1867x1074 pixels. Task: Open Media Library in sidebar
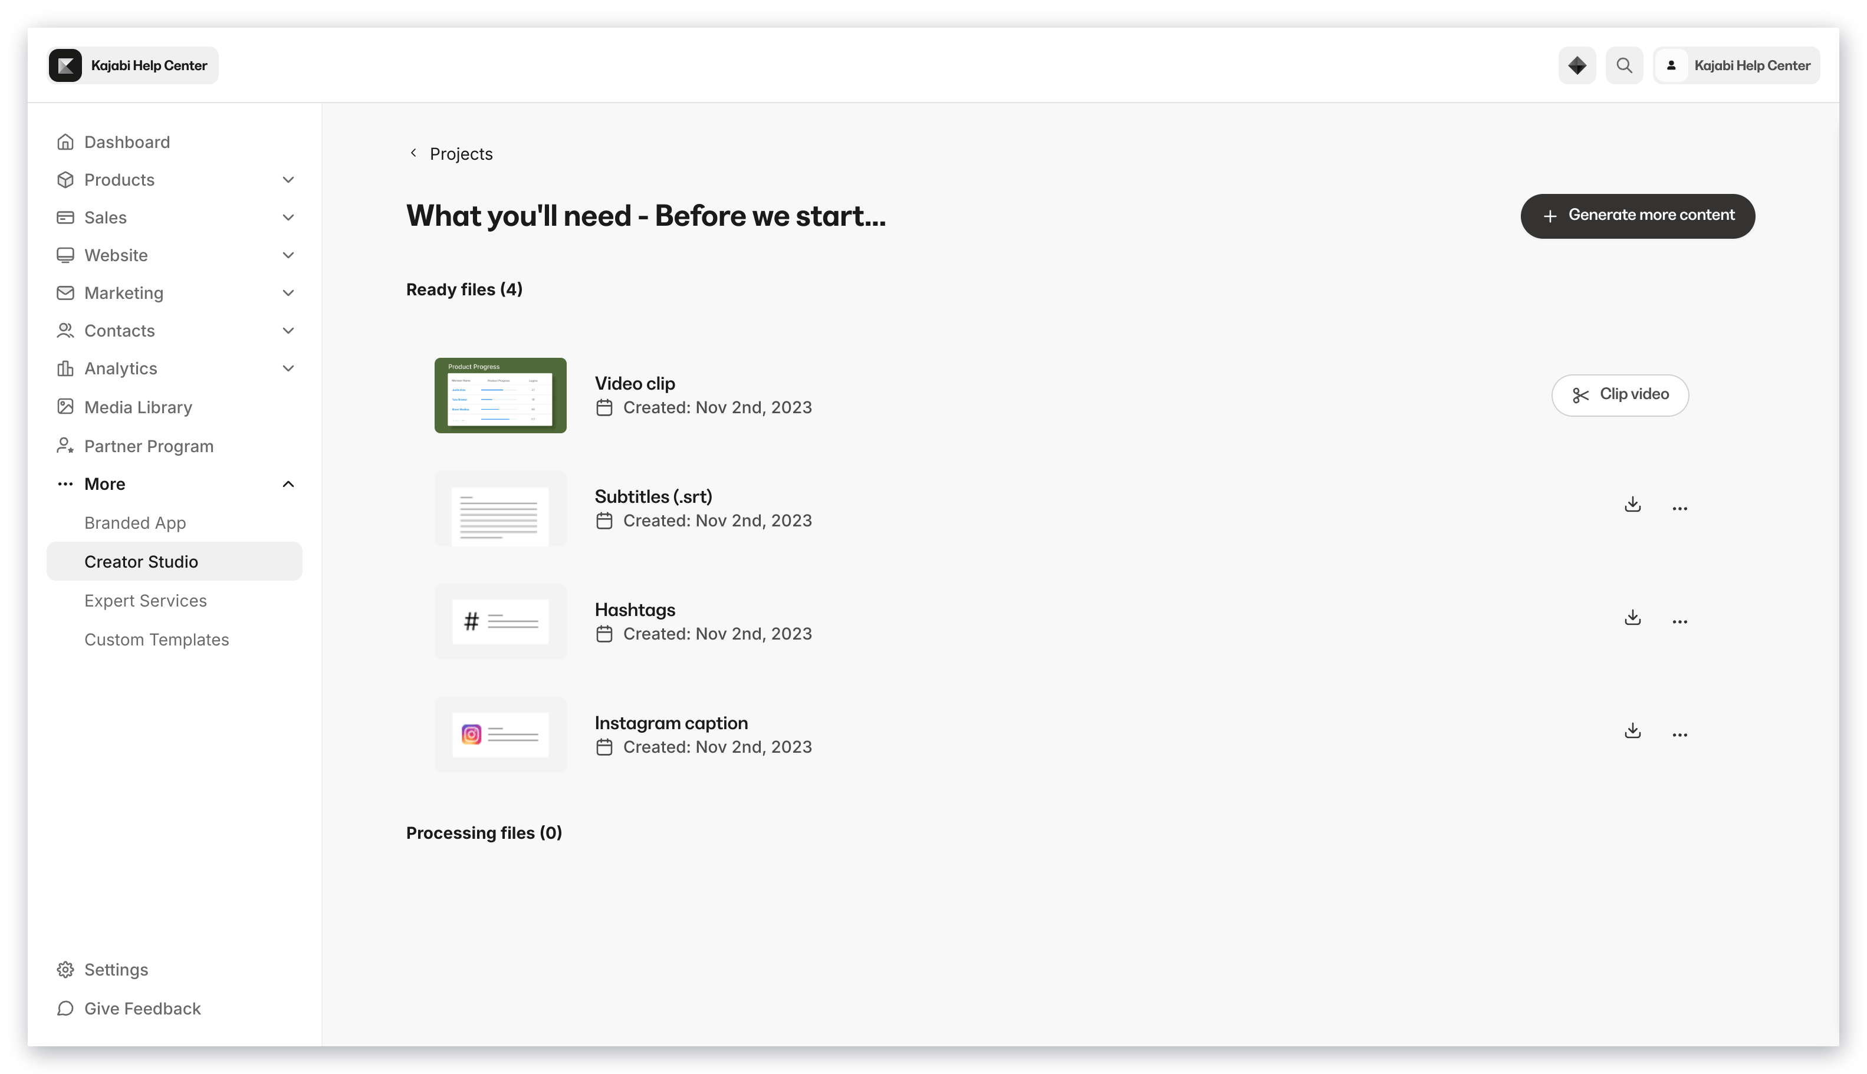(174, 407)
